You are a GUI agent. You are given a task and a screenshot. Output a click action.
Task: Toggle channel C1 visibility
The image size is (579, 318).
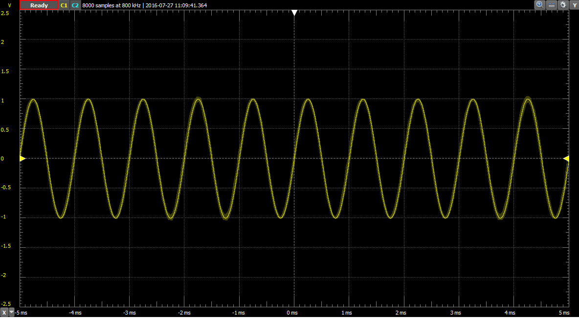64,4
